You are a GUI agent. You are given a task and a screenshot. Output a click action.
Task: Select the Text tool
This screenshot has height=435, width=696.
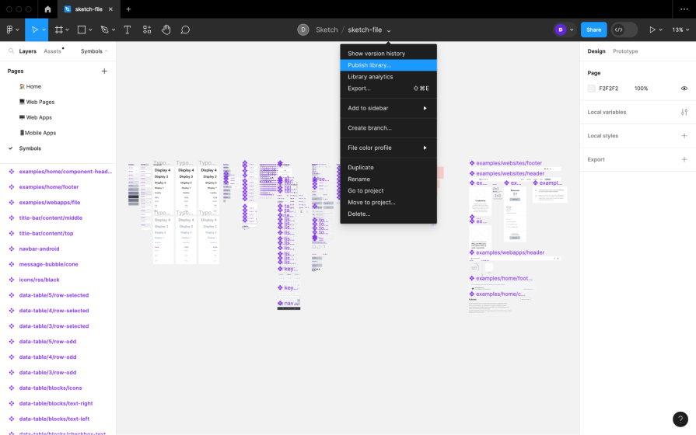tap(127, 30)
